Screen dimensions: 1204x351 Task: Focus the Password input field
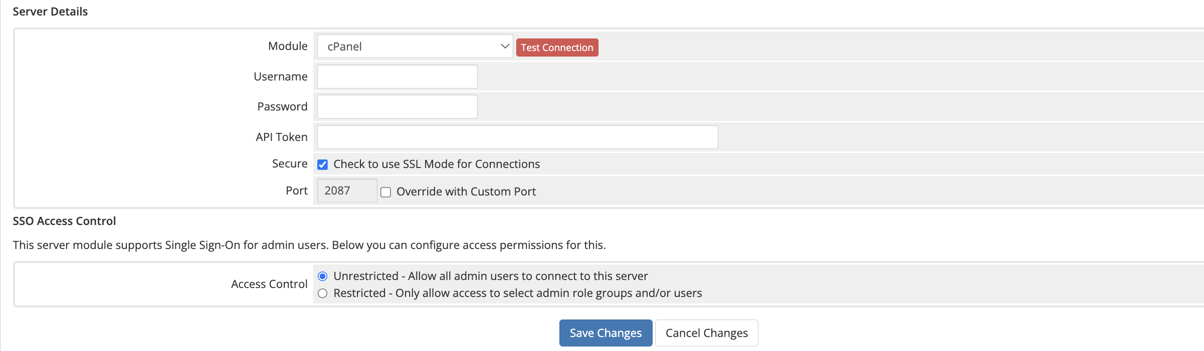coord(397,106)
